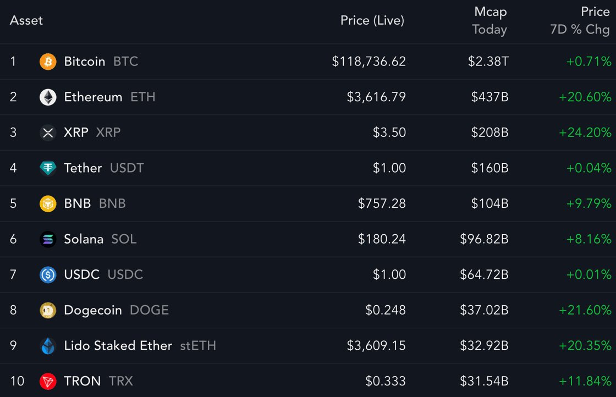
Task: Click the Dogecoin logo icon
Action: [48, 310]
